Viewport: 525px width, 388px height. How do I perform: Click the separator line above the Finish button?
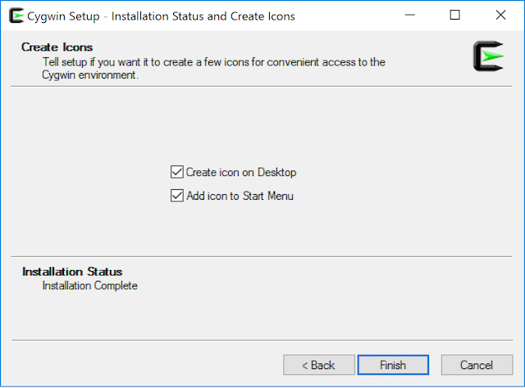pyautogui.click(x=262, y=340)
